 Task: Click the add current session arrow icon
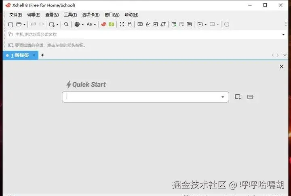[11, 45]
